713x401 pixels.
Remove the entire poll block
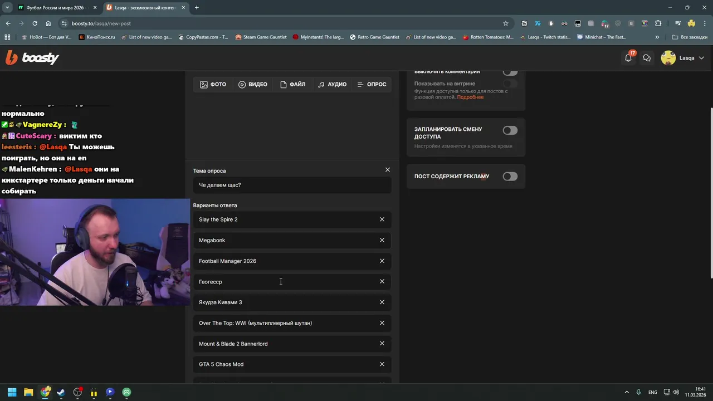coord(388,170)
